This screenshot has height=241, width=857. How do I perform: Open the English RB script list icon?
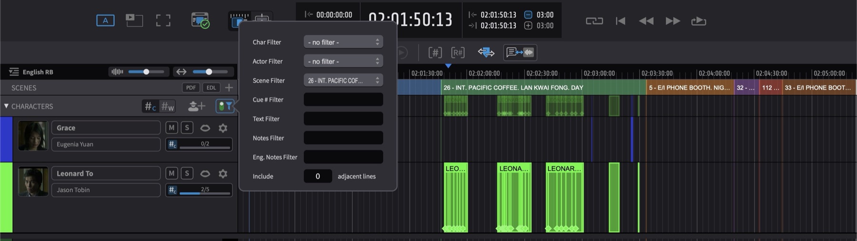coord(14,72)
